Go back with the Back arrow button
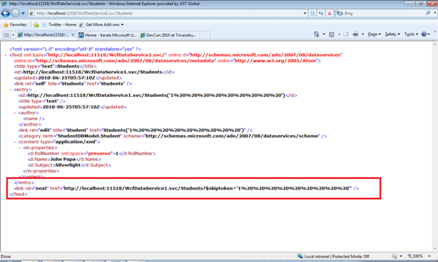The width and height of the screenshot is (438, 262). (x=6, y=13)
